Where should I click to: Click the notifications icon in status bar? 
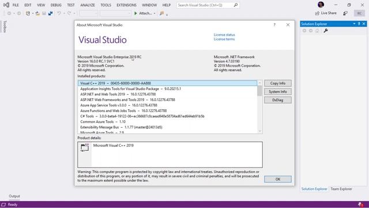pyautogui.click(x=360, y=204)
